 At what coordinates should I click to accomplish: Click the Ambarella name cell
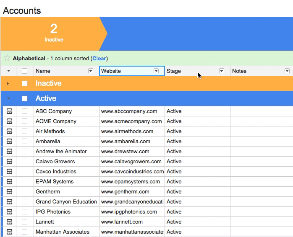point(66,142)
